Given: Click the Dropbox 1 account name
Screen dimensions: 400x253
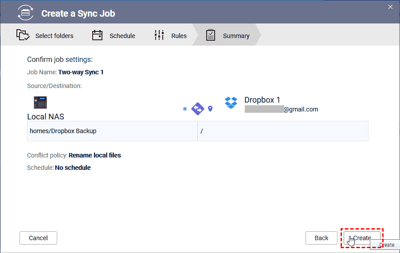Looking at the screenshot, I should [262, 100].
